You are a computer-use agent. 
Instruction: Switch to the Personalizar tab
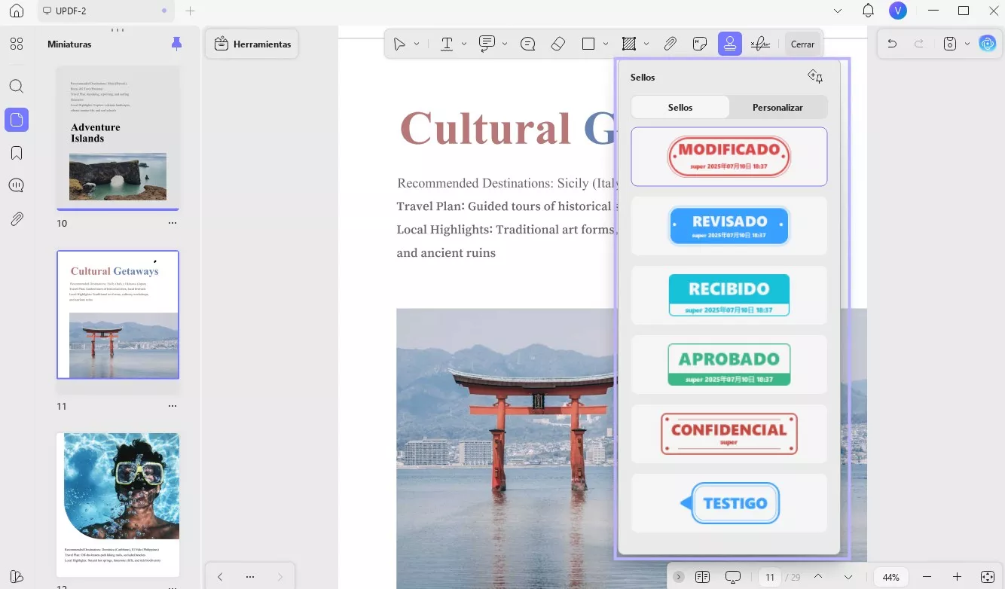777,107
